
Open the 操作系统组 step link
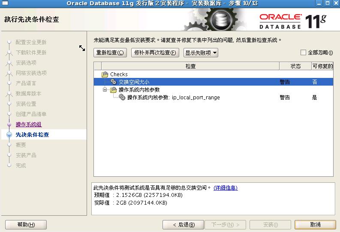tap(29, 125)
